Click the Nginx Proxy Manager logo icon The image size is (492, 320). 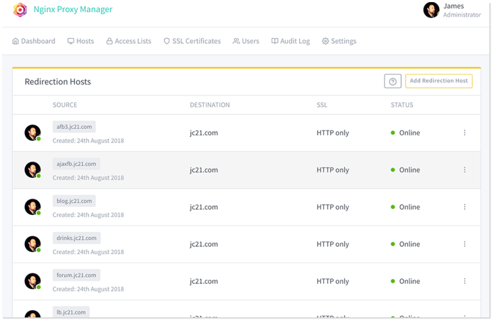click(20, 10)
